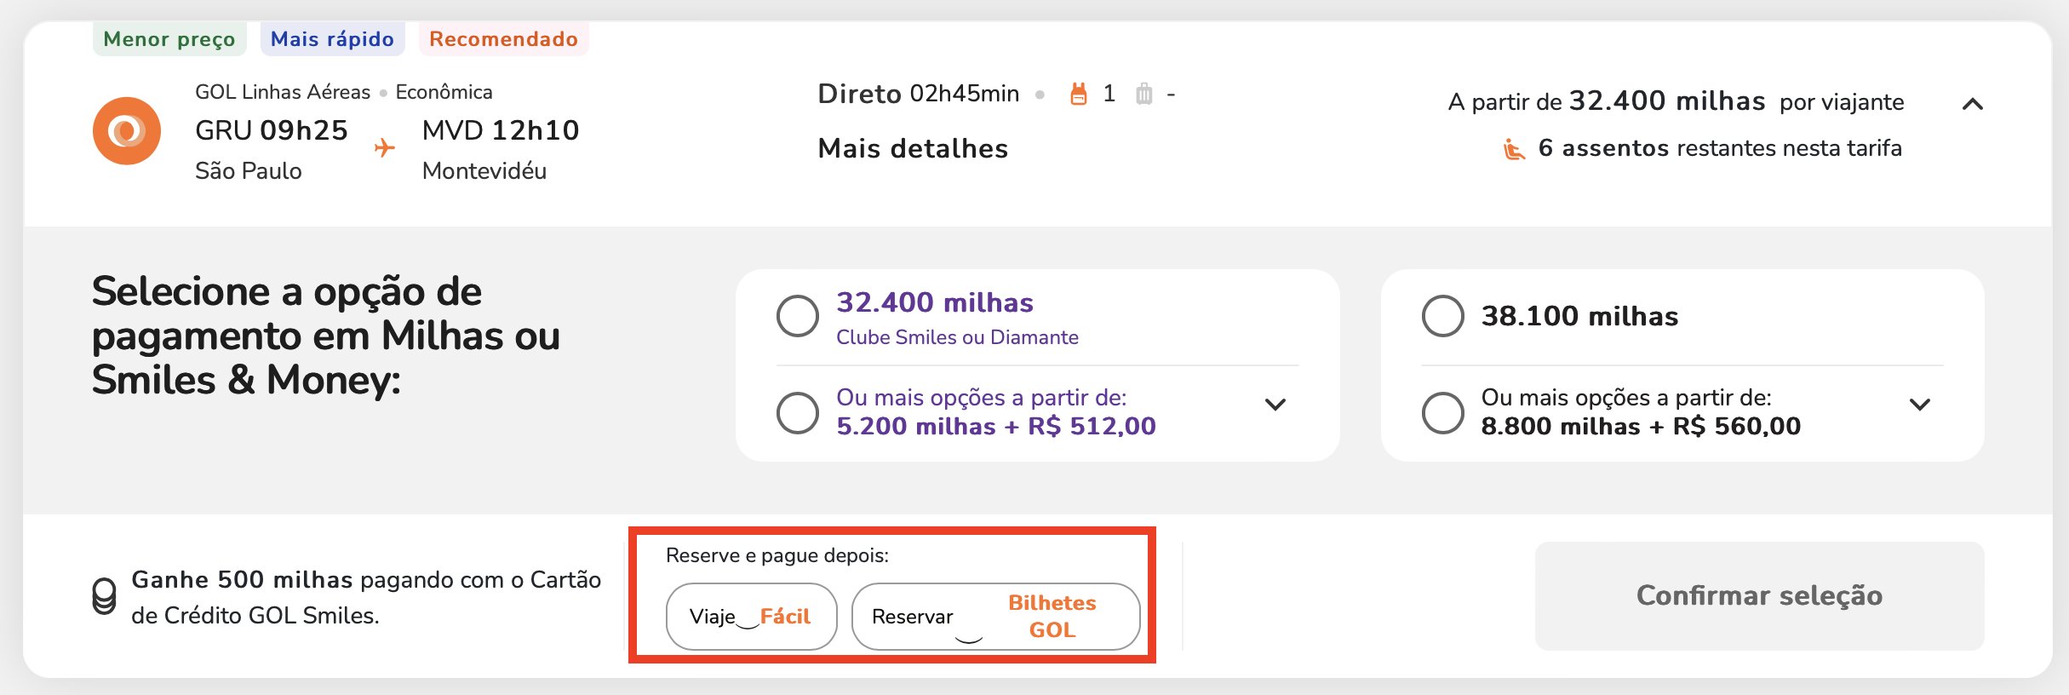Open Mais detalhes for the flight
2069x695 pixels.
[913, 148]
